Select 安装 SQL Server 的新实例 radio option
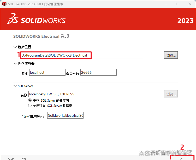This screenshot has height=160, width=196. point(30,100)
